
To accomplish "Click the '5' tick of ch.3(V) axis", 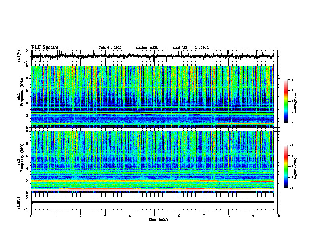I will point(27,197).
